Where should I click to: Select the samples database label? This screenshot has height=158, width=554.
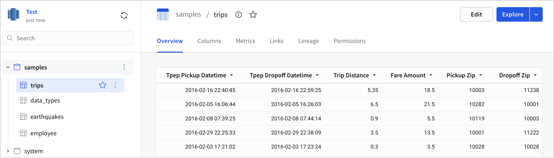(36, 67)
